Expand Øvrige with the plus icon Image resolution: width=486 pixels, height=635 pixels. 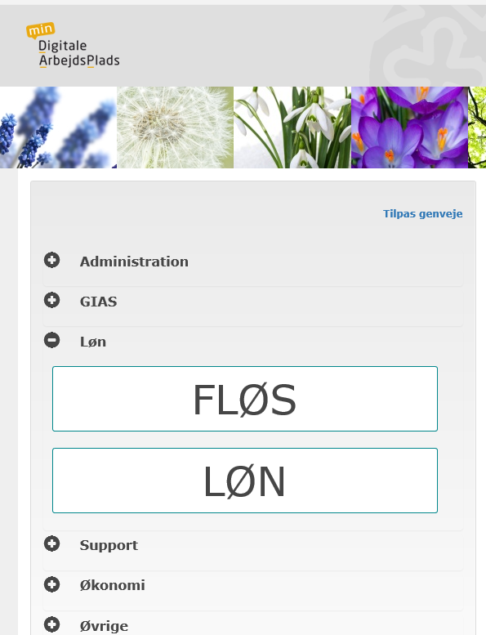(x=51, y=624)
